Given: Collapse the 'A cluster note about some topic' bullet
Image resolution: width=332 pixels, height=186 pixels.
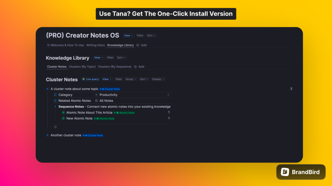Looking at the screenshot, I should 48,89.
